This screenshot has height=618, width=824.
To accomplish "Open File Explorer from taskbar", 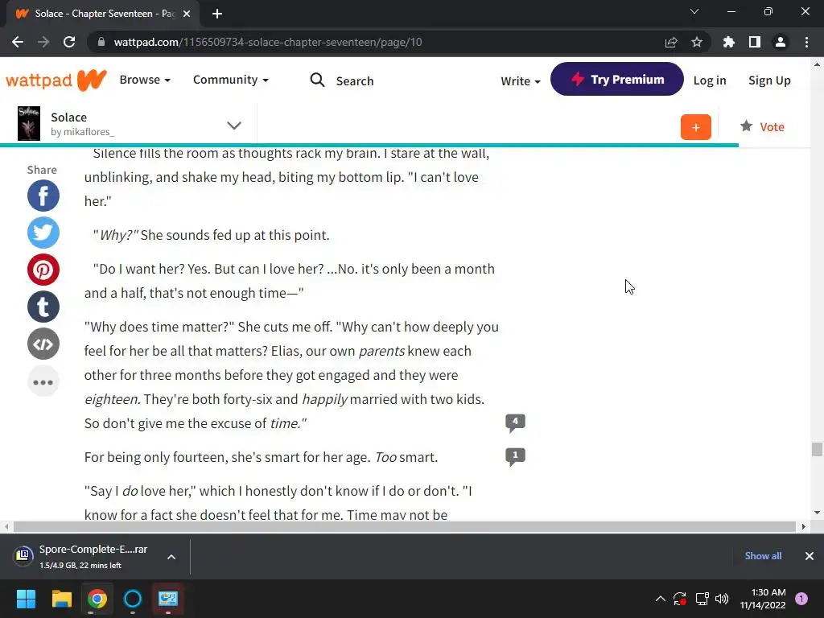I will click(x=61, y=599).
